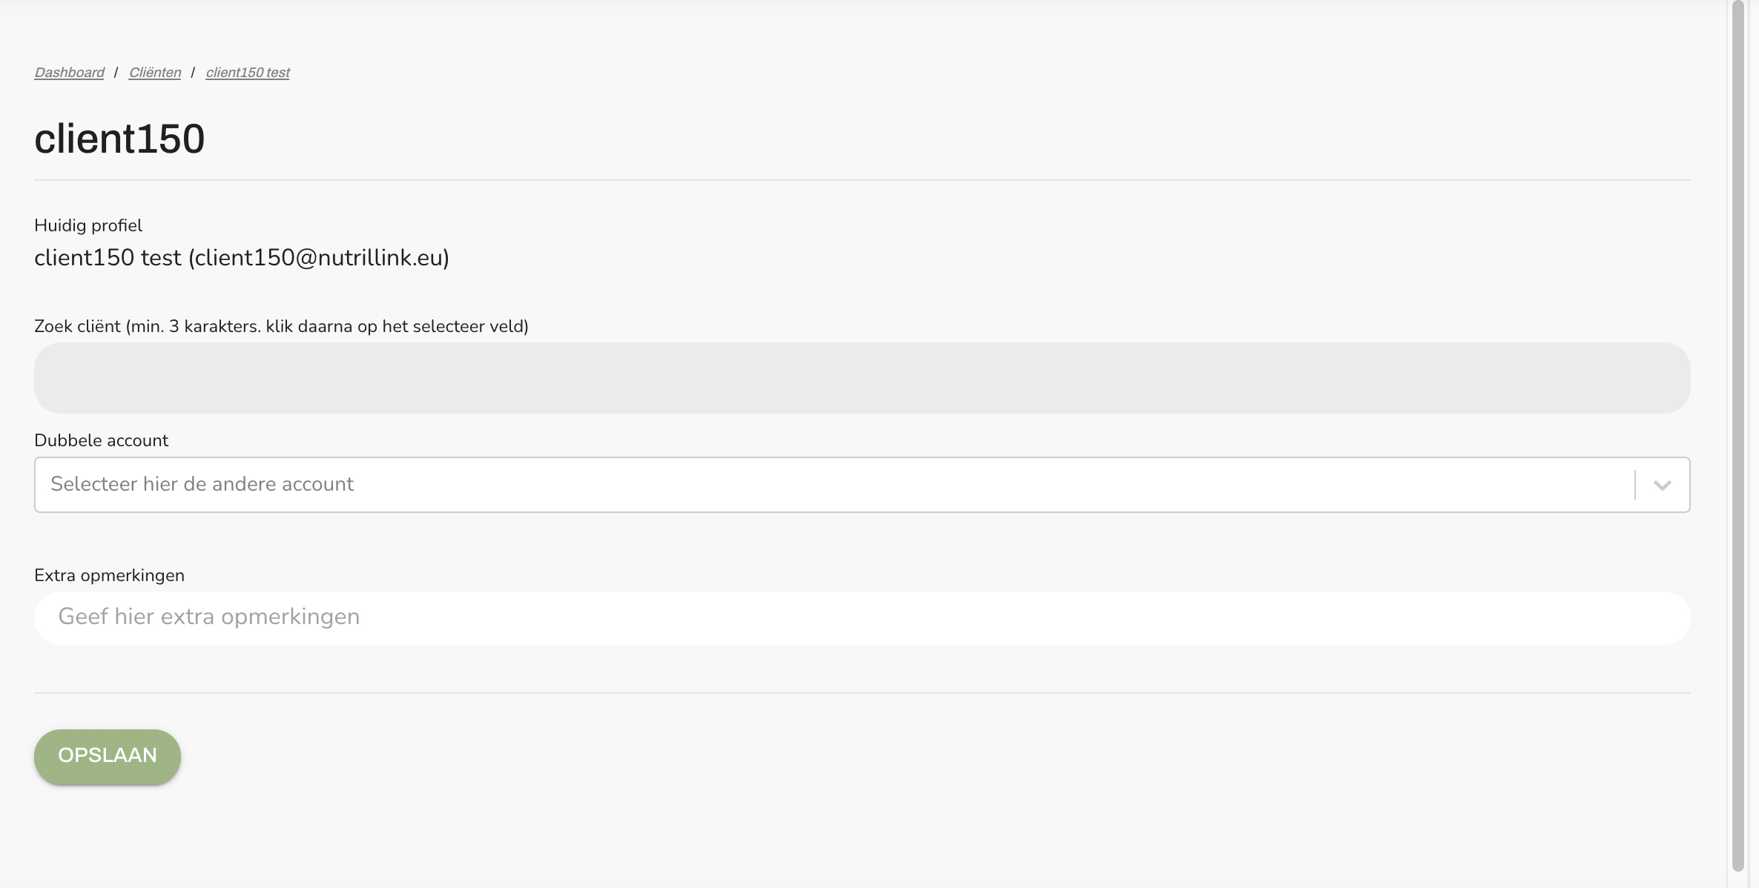Click the client150 test breadcrumb link
The height and width of the screenshot is (888, 1759).
point(247,73)
